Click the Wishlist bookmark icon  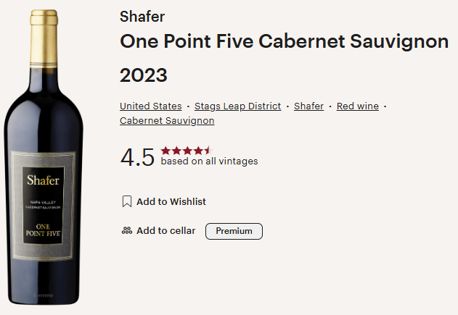(126, 201)
